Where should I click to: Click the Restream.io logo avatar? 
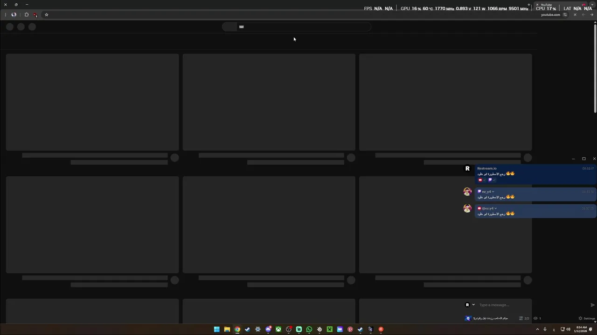467,168
